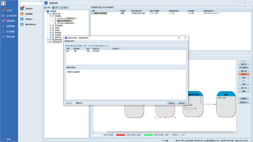Select 变更管理 in the sidebar

[10, 26]
